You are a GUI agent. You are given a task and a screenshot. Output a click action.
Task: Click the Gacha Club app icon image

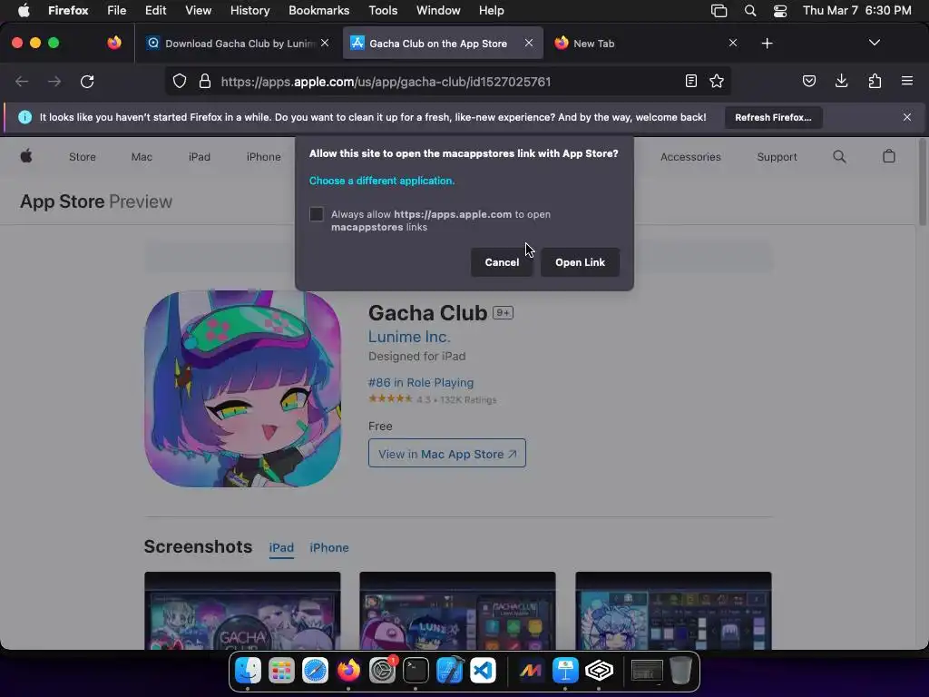click(243, 388)
